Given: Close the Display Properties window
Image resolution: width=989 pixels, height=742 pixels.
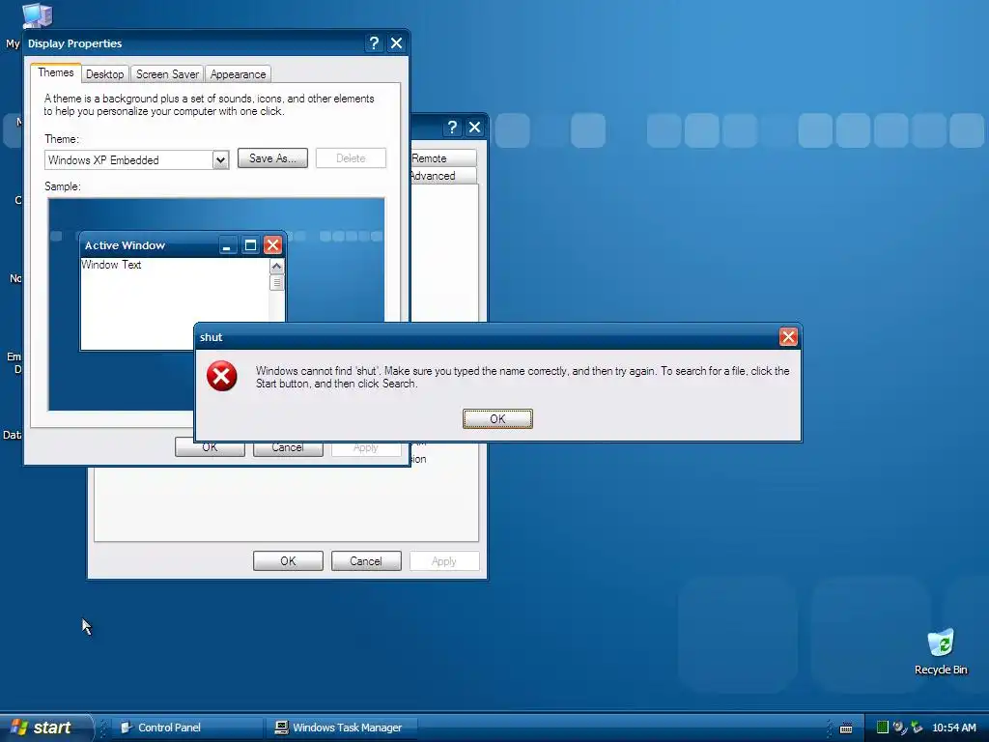Looking at the screenshot, I should tap(396, 43).
